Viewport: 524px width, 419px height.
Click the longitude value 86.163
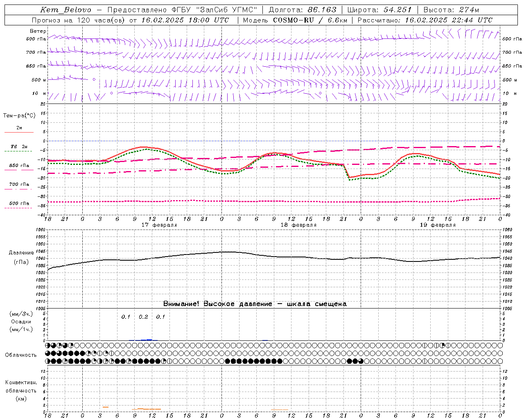[322, 10]
